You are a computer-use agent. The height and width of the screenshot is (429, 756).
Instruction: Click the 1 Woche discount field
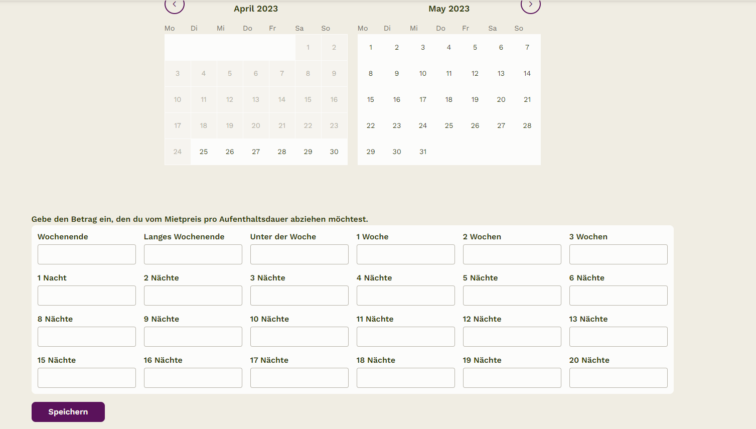click(x=406, y=254)
